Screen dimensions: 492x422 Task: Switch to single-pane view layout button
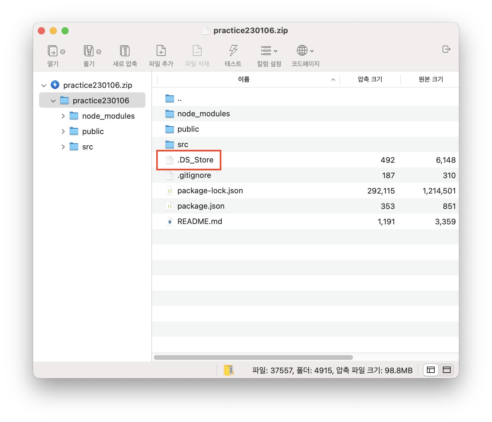447,370
